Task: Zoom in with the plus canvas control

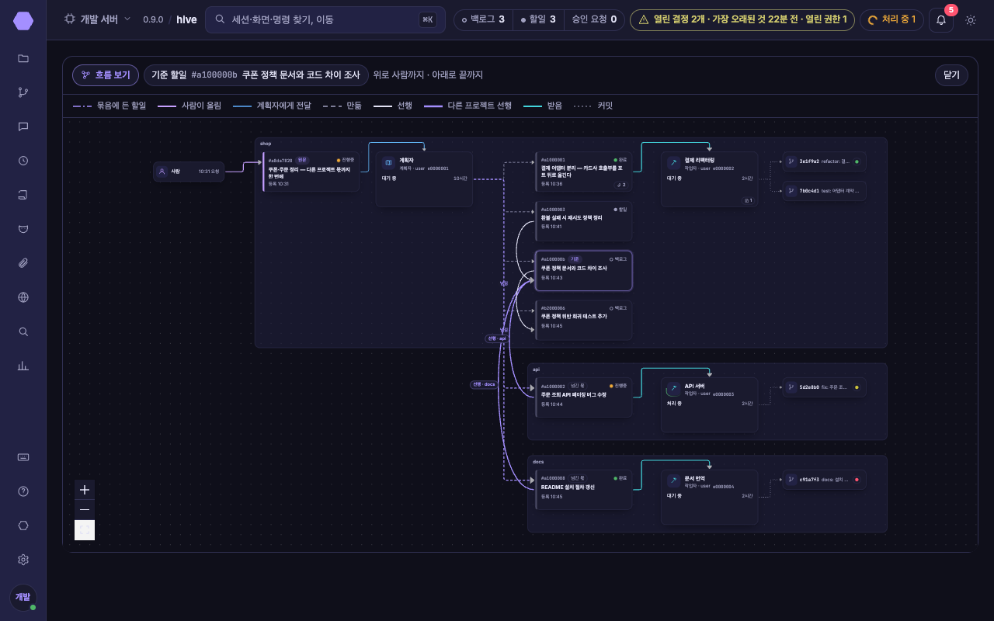Action: click(x=85, y=490)
